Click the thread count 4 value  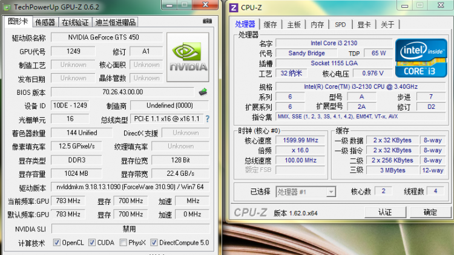point(435,191)
